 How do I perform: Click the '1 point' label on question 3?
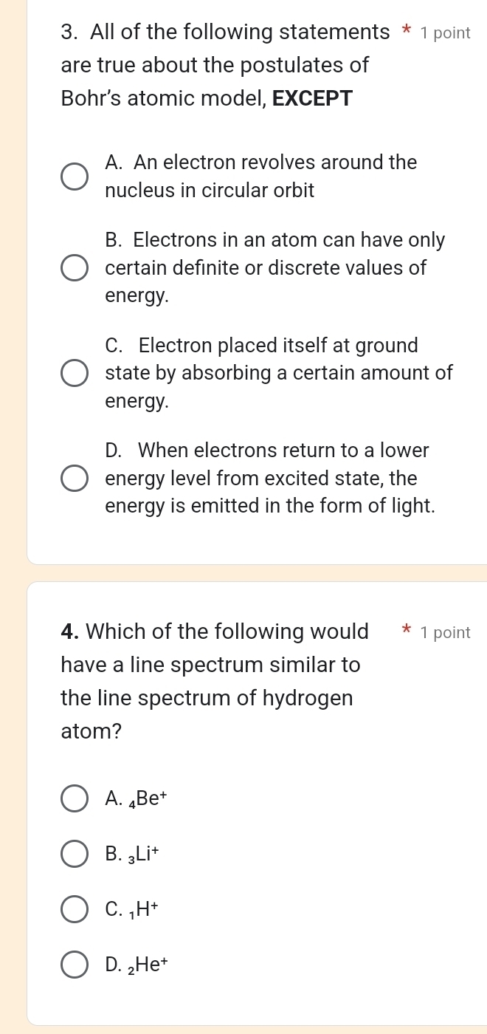[445, 32]
